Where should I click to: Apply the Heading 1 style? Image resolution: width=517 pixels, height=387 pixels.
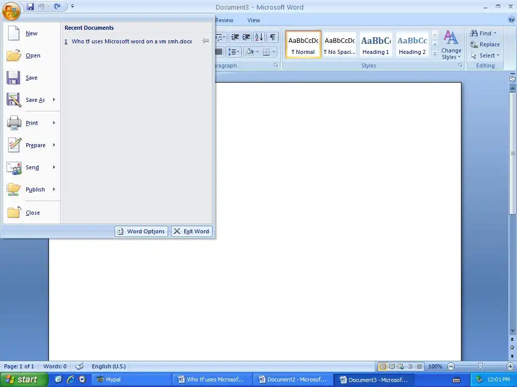pyautogui.click(x=376, y=44)
